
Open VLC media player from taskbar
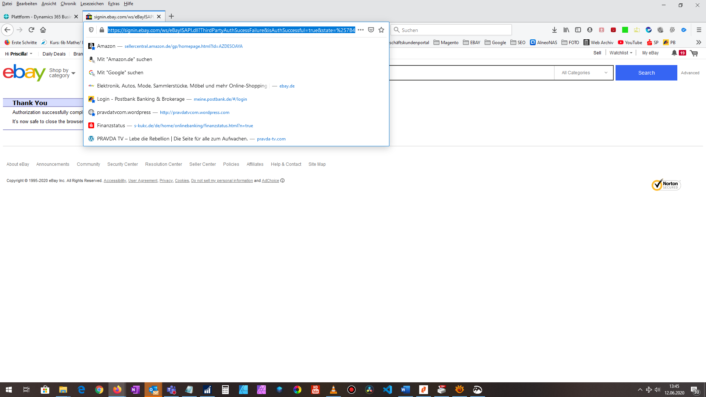[334, 390]
